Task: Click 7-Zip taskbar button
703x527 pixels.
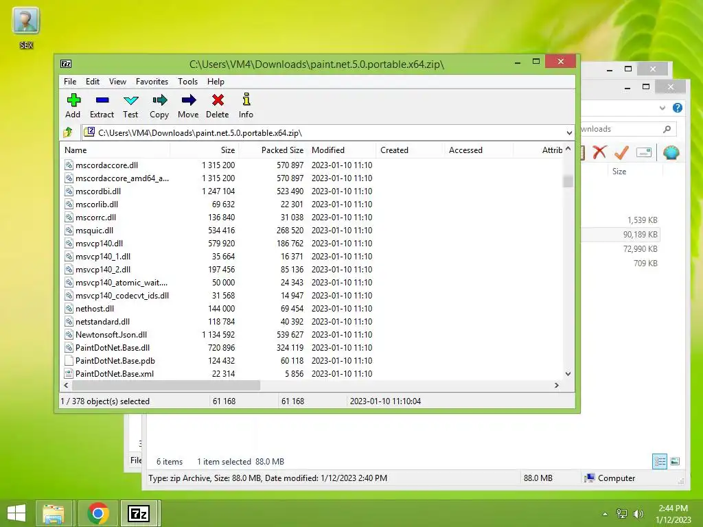Action: [139, 513]
